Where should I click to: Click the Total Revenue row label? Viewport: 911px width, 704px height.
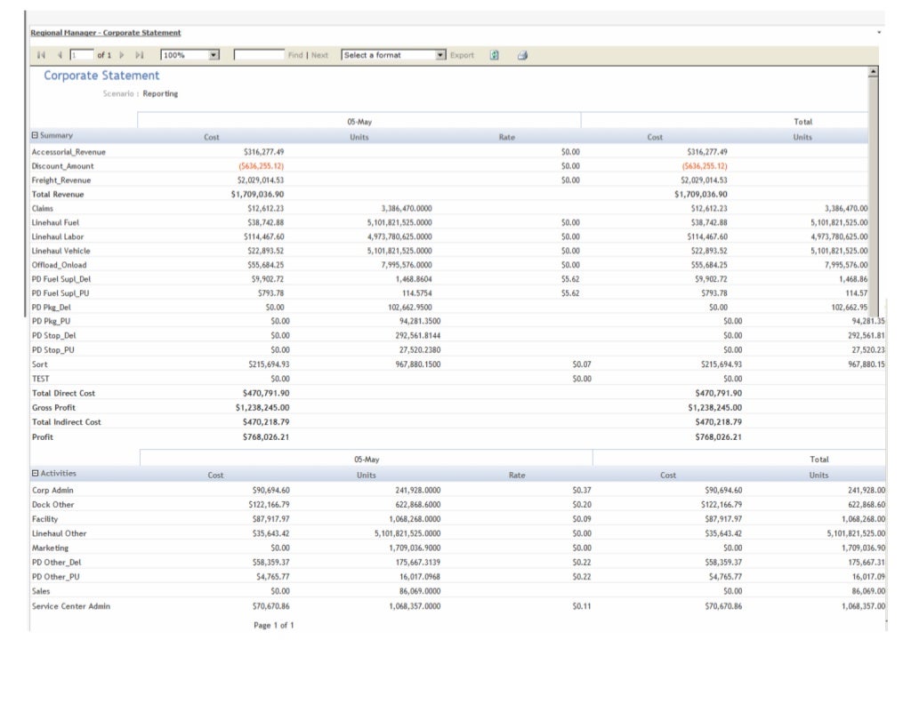58,194
